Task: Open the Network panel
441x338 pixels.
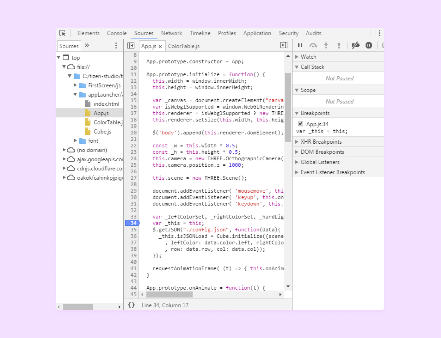Action: (x=171, y=33)
